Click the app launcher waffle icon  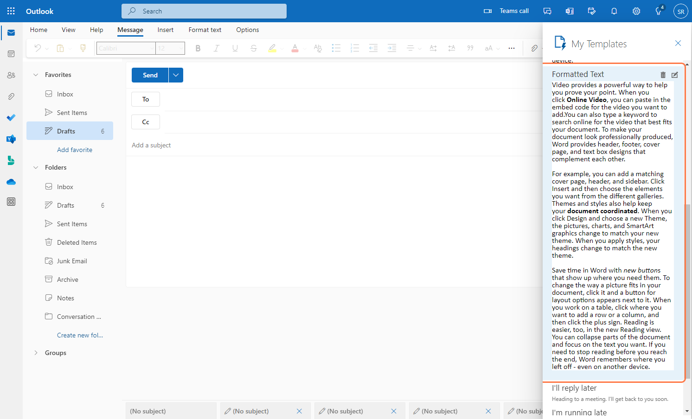(11, 11)
